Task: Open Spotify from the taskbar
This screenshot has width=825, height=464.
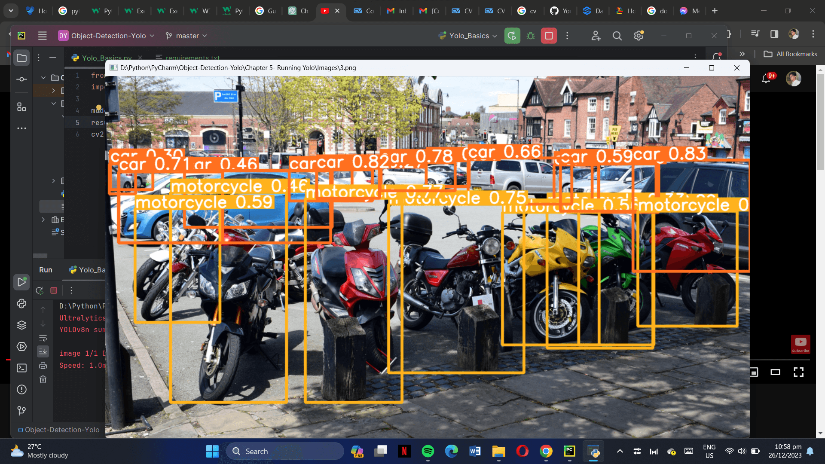Action: 428,451
